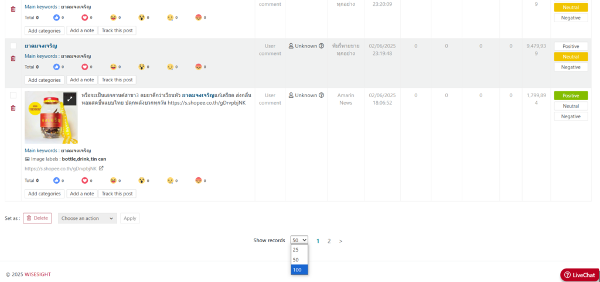Tick the checkbox for the second post row
Image resolution: width=600 pixels, height=282 pixels.
point(13,46)
